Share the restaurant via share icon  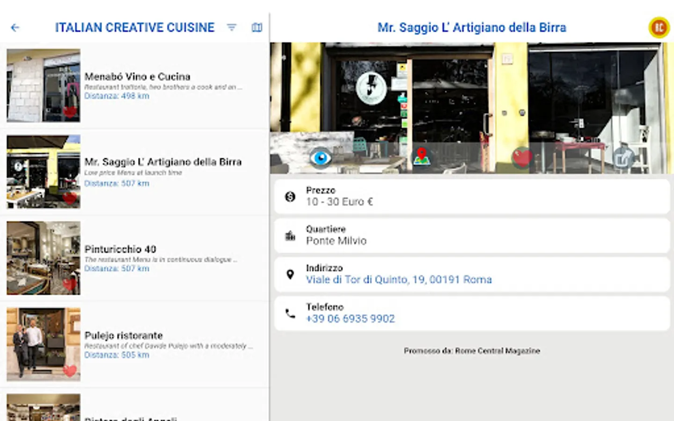[x=623, y=158]
